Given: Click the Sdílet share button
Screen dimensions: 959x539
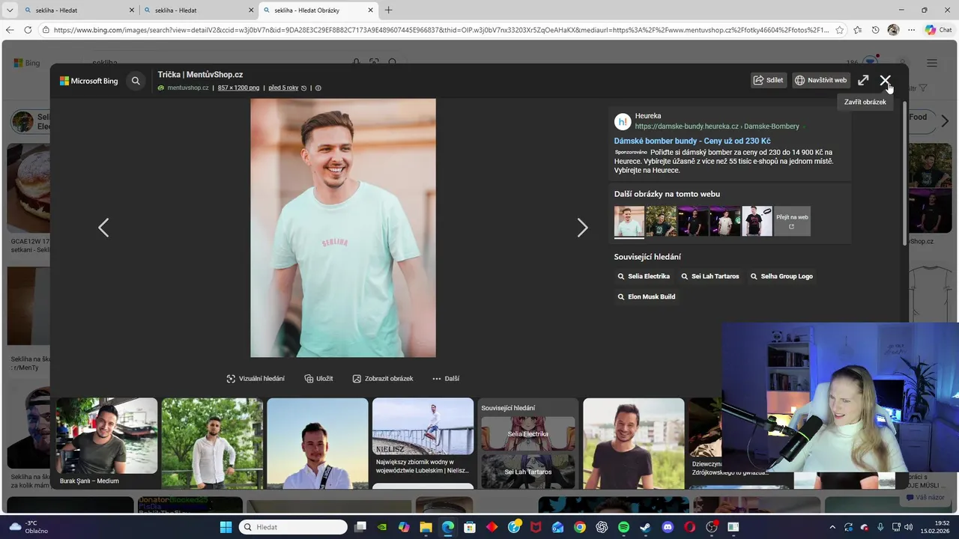Looking at the screenshot, I should [x=769, y=80].
